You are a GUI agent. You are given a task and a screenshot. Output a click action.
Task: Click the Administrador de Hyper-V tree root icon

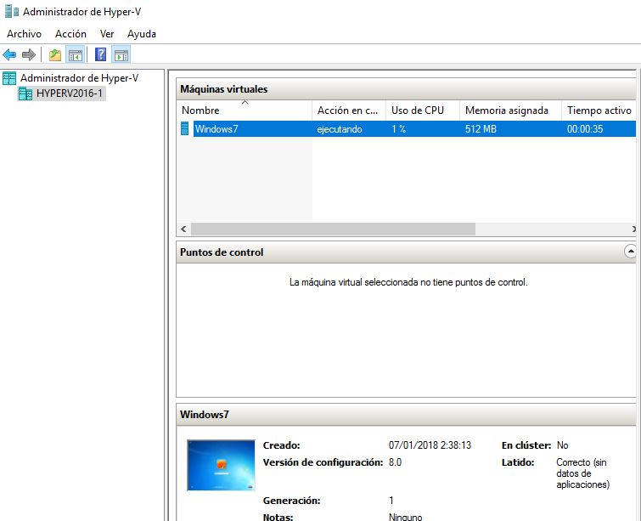pos(9,78)
